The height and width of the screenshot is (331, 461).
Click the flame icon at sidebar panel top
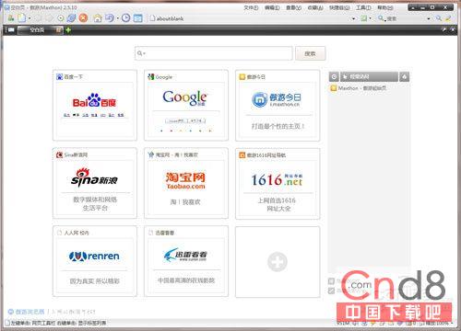click(405, 76)
